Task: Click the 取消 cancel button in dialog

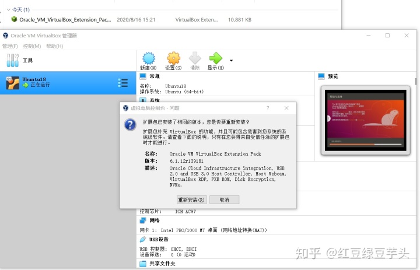Action: [x=224, y=200]
